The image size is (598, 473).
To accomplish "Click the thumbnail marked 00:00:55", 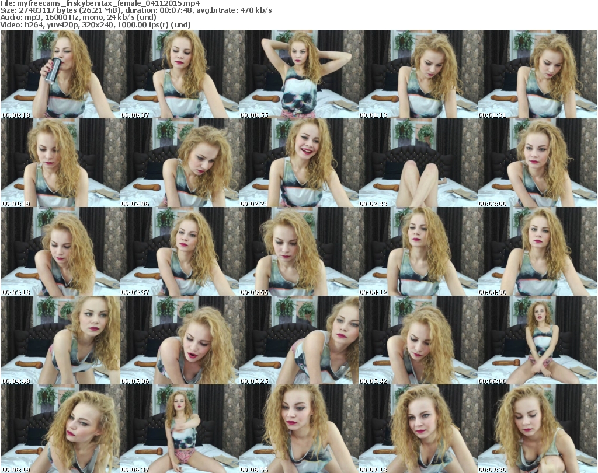I will click(x=298, y=74).
